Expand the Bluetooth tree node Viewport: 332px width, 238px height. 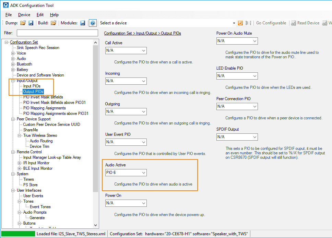coord(13,64)
